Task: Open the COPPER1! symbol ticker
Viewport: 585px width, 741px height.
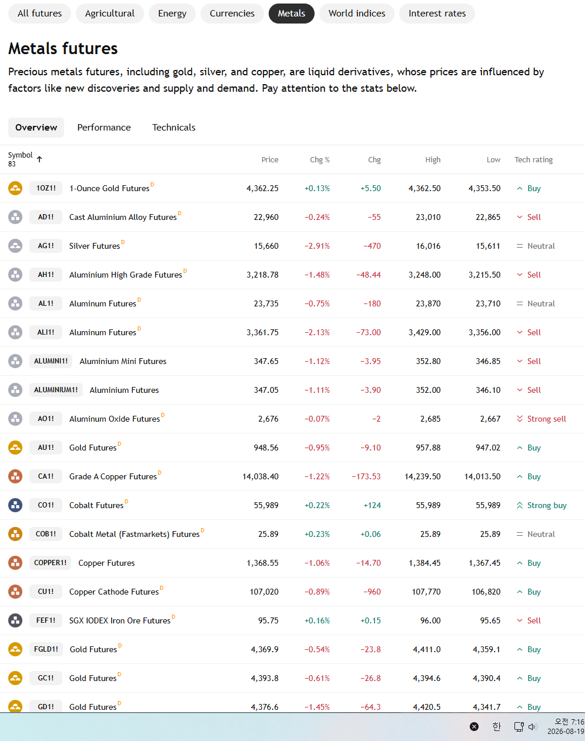Action: point(51,563)
